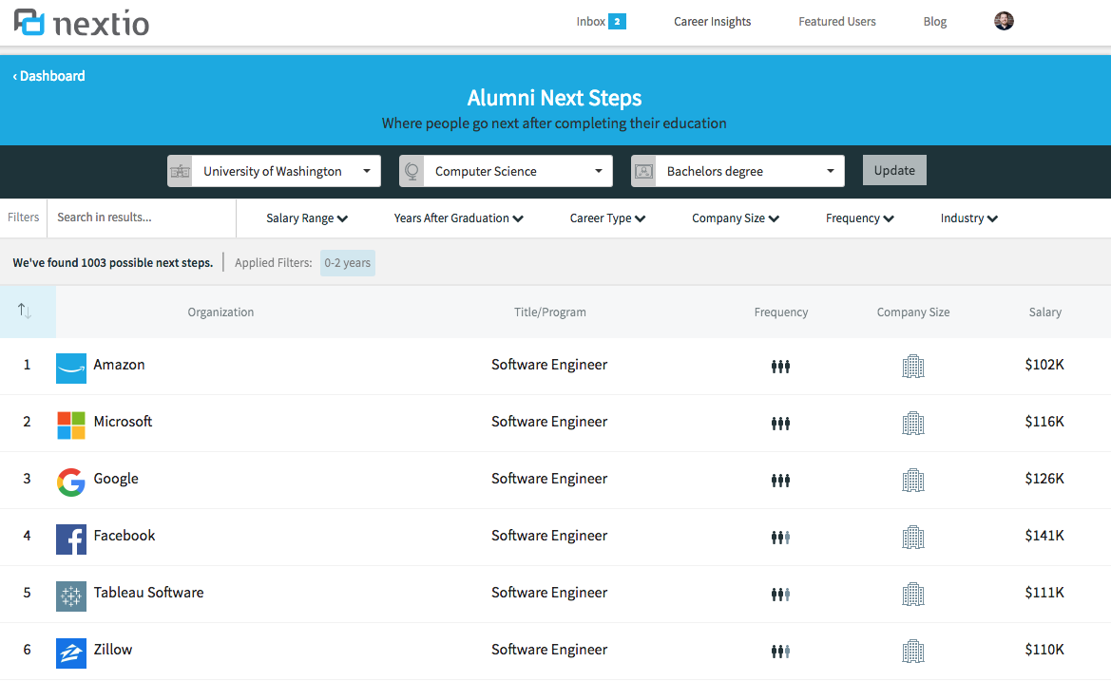This screenshot has width=1111, height=681.
Task: Click the sort arrows column icon
Action: 26,312
